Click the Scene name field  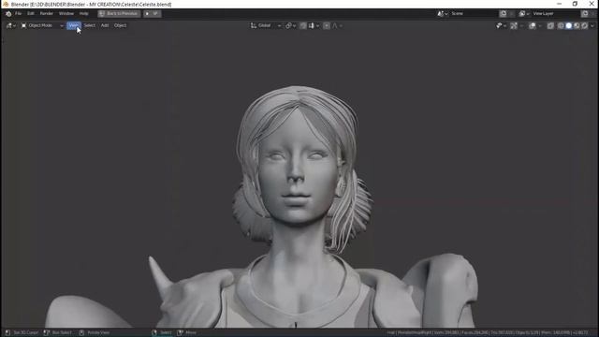coord(474,14)
